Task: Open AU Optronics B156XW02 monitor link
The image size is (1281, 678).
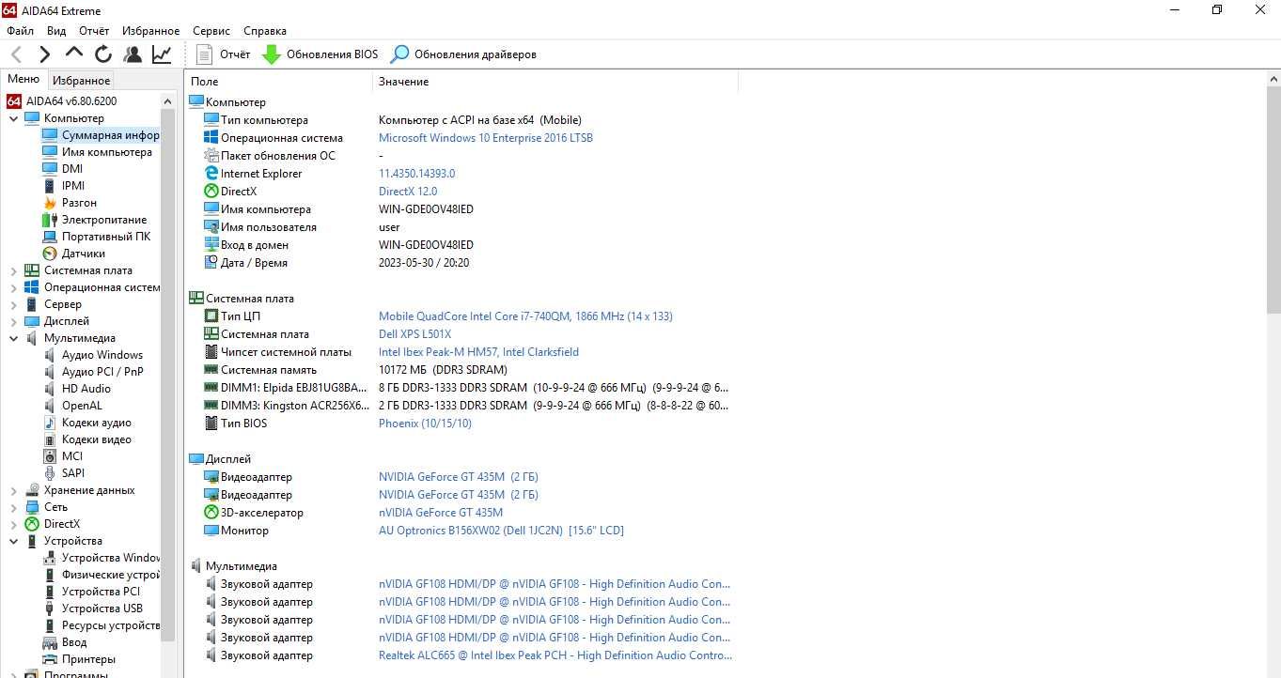Action: tap(501, 530)
